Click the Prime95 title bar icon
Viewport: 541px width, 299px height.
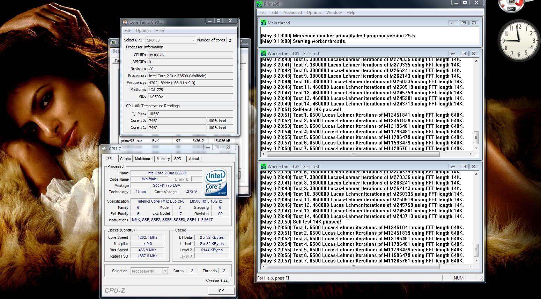(259, 4)
